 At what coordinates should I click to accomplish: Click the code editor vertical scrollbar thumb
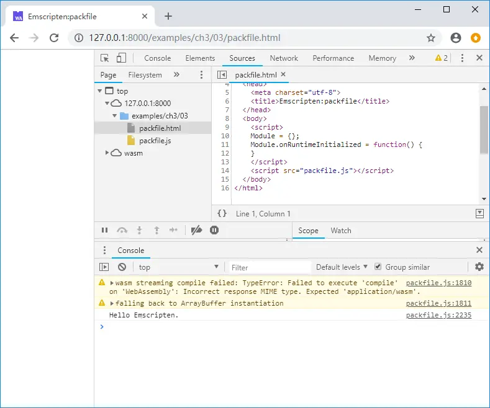(484, 130)
